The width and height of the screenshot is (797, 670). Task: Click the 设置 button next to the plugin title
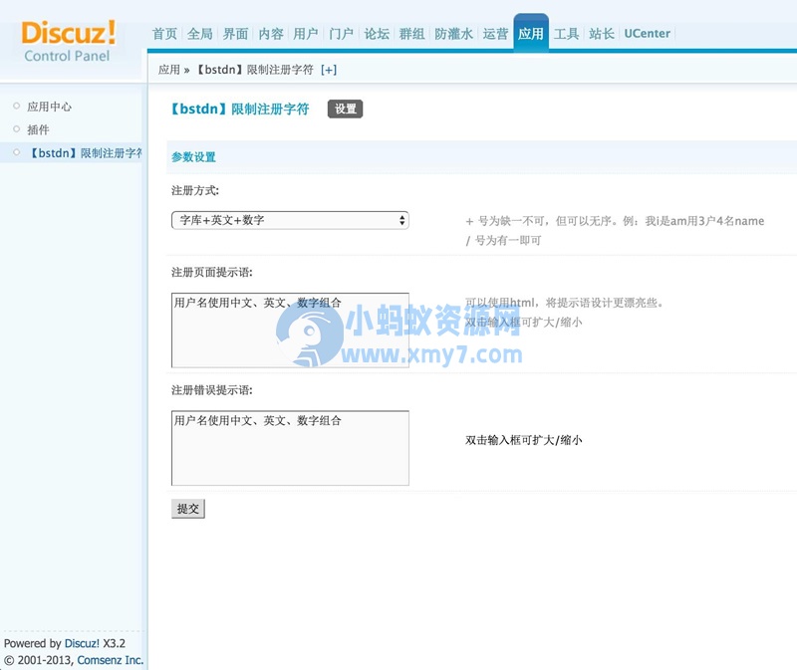345,110
